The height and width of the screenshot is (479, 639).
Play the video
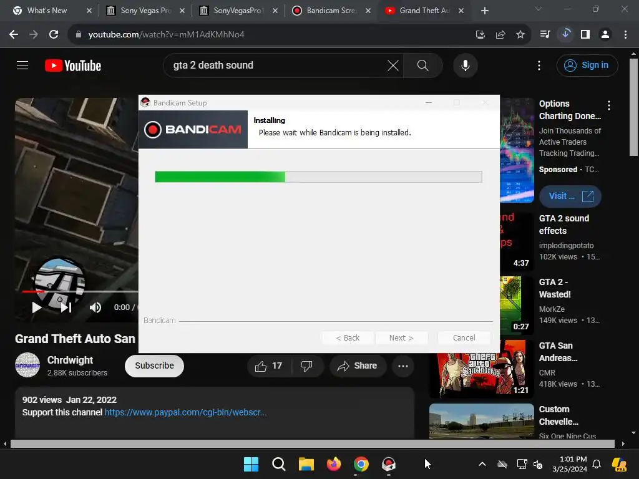point(37,307)
